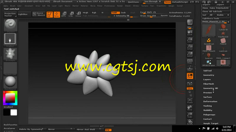The width and height of the screenshot is (236, 132).
Task: Click the QuickSave button
Action: 133,2
